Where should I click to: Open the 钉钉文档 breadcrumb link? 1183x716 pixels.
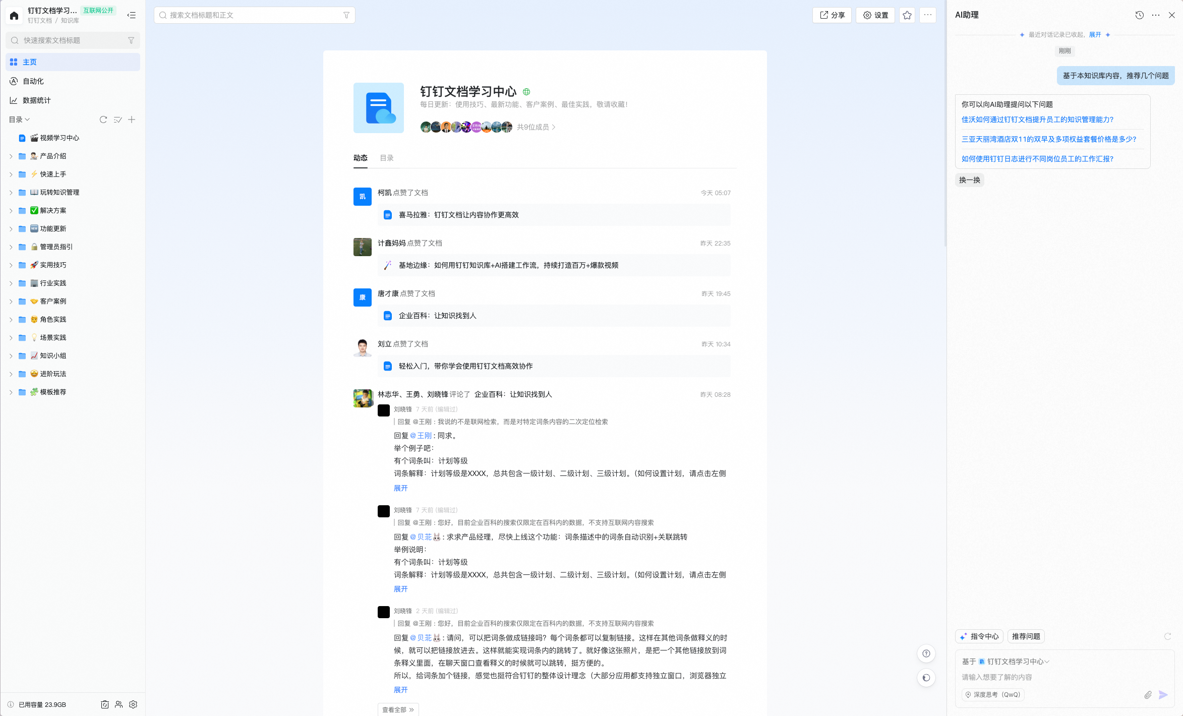point(40,21)
